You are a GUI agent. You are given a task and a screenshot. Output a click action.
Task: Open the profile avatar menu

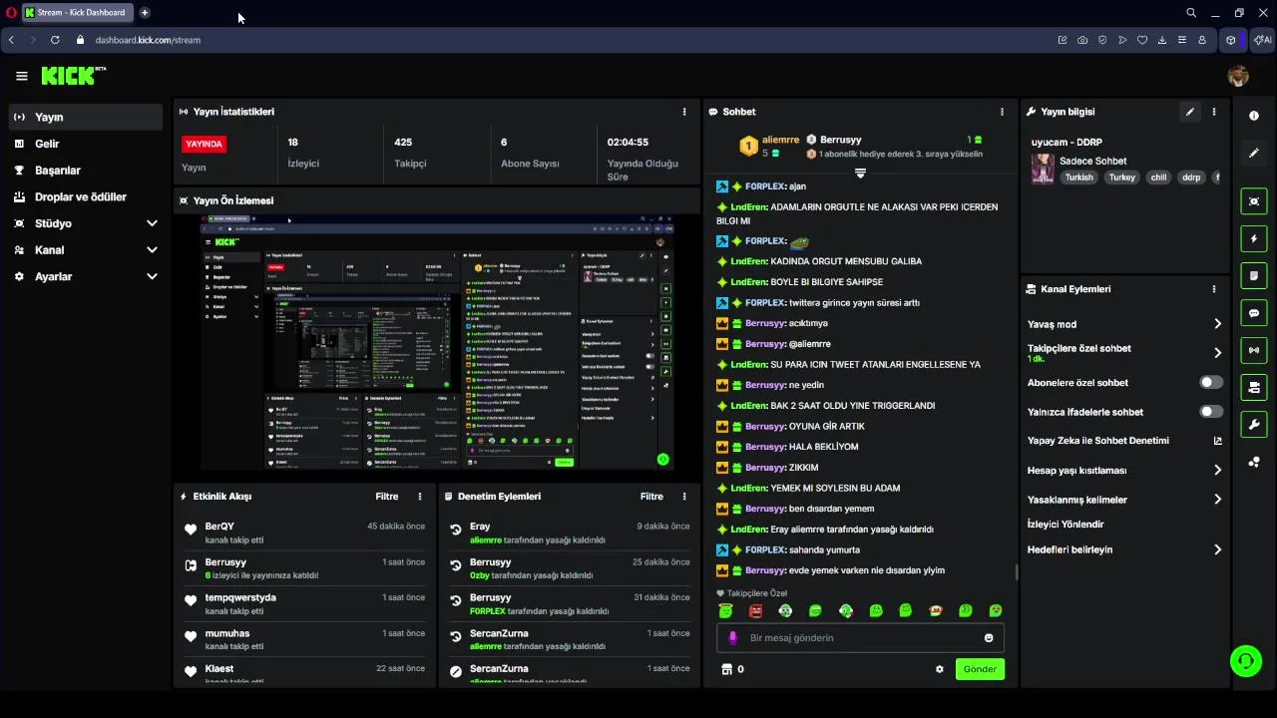click(x=1238, y=76)
